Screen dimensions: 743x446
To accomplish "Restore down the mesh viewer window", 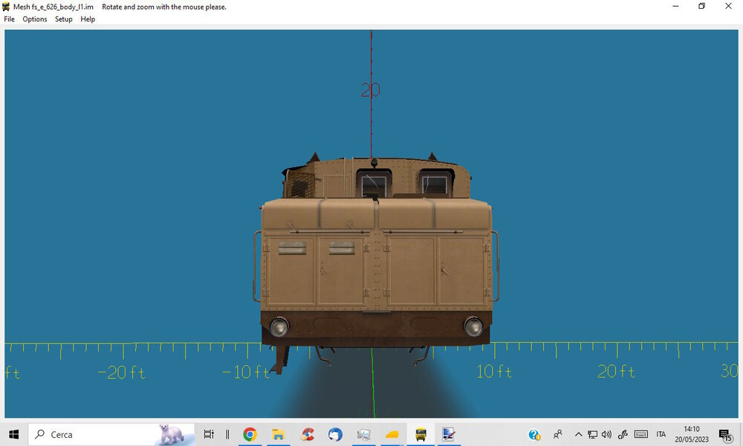I will point(702,6).
